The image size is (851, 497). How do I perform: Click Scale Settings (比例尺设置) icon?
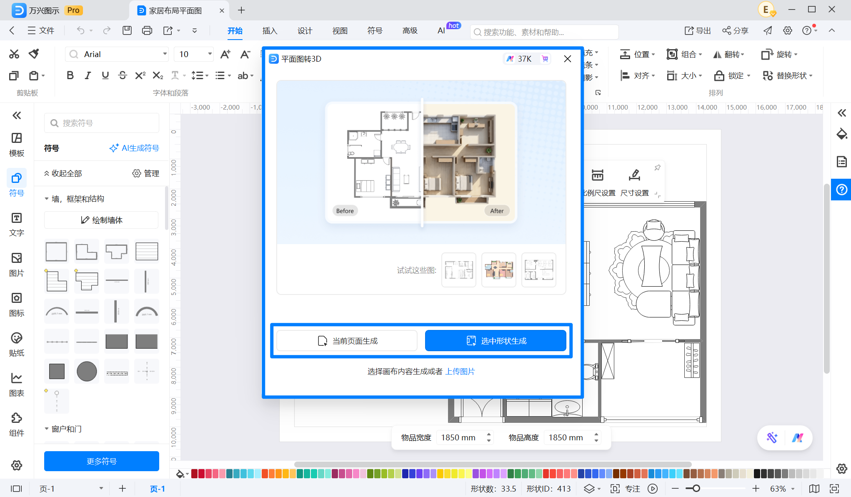tap(598, 175)
